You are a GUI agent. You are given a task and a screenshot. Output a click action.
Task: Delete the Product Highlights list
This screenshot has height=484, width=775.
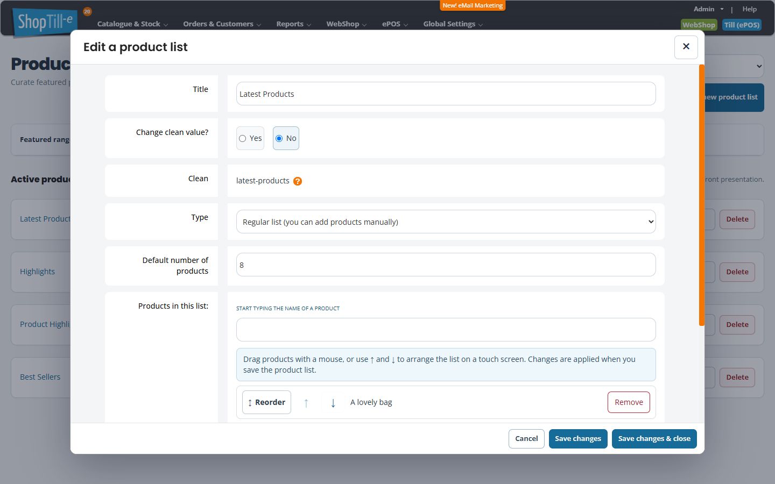pos(737,325)
